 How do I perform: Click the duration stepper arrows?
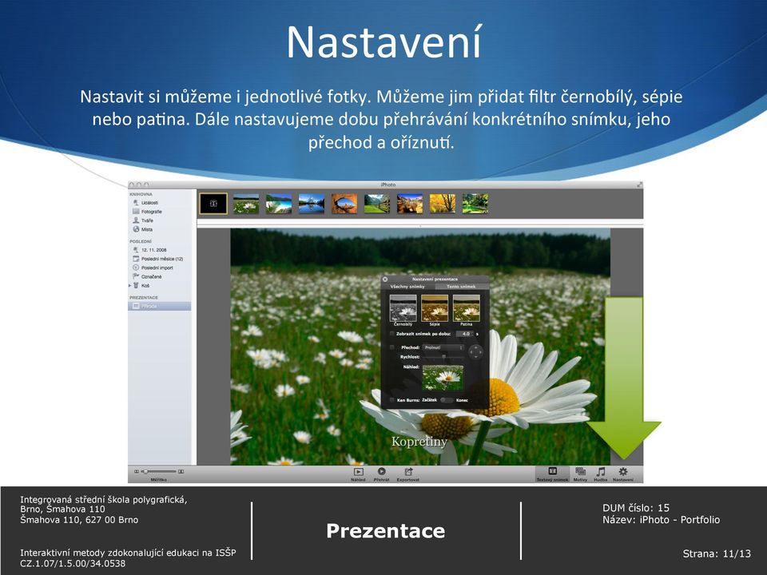472,334
